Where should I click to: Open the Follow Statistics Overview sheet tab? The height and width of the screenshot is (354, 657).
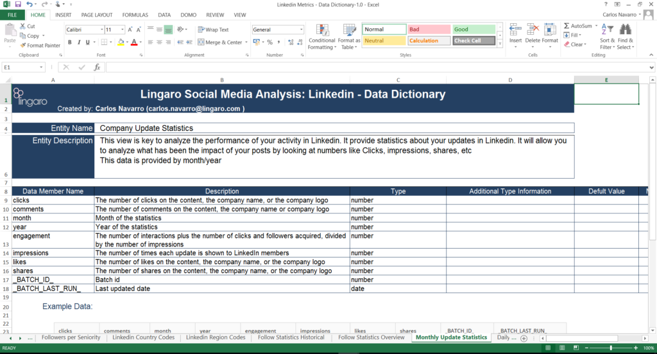pos(371,337)
